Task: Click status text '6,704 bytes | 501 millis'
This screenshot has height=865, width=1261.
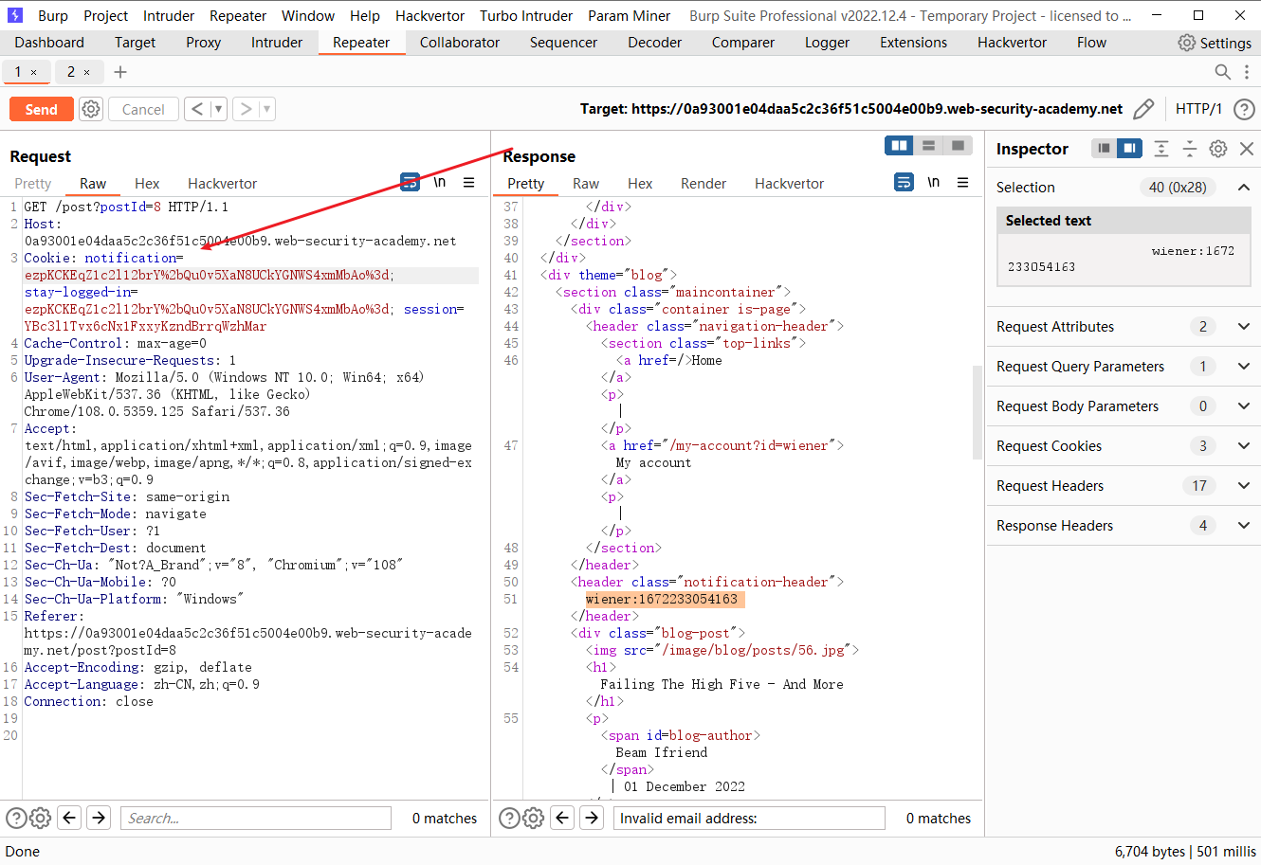Action: pos(1185,851)
